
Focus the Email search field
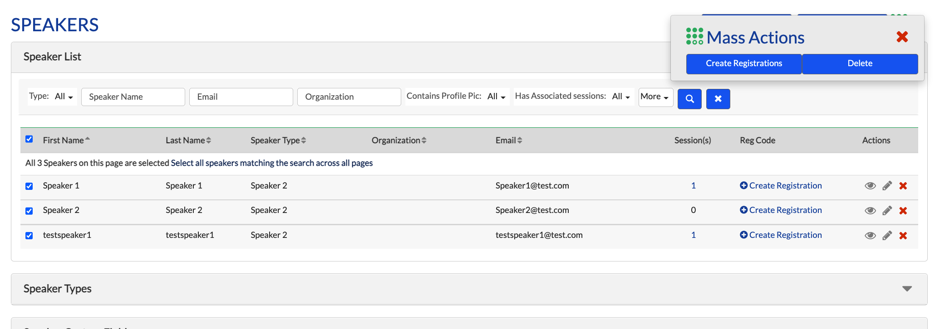(241, 97)
